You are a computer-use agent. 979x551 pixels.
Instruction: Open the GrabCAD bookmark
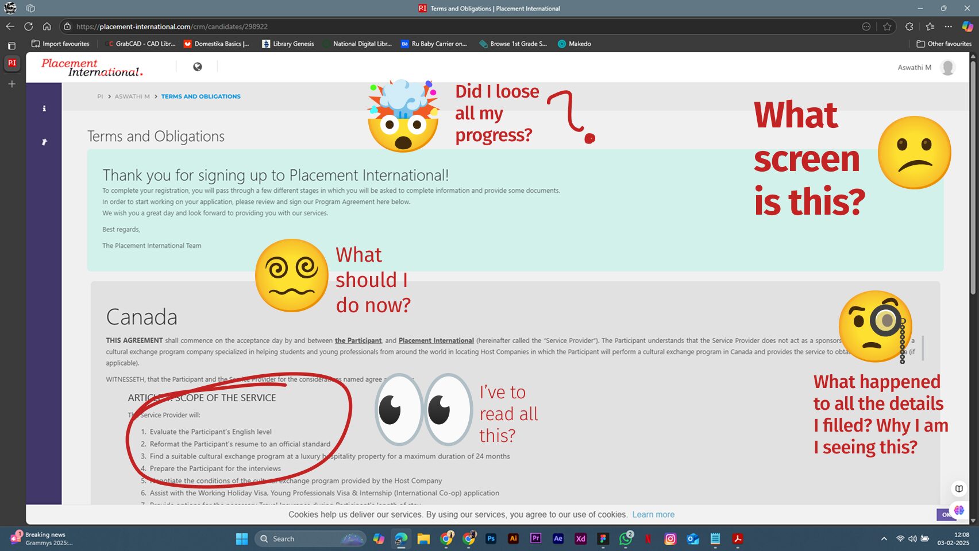(x=141, y=44)
